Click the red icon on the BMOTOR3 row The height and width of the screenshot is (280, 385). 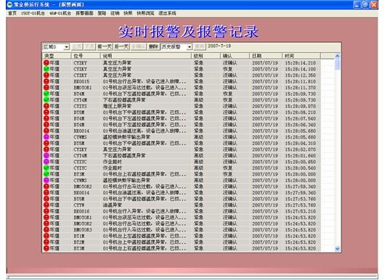tap(46, 230)
